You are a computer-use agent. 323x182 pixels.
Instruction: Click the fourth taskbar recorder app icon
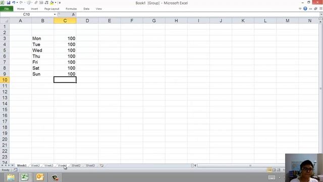(x=55, y=177)
